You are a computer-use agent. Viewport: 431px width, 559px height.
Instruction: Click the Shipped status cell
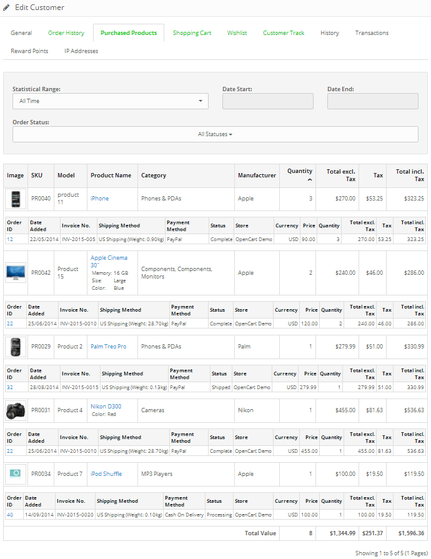point(221,387)
